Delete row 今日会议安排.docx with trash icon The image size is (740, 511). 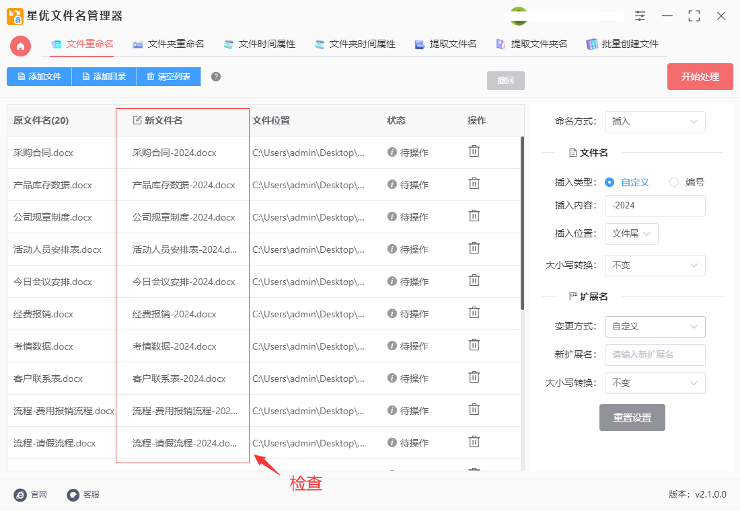tap(474, 281)
